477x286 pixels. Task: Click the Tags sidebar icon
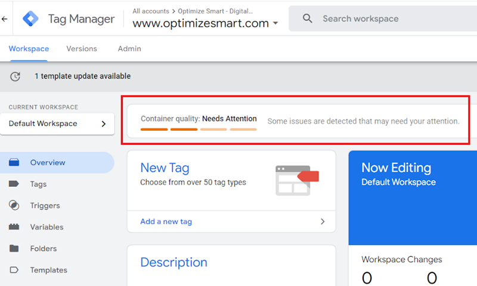pyautogui.click(x=14, y=184)
